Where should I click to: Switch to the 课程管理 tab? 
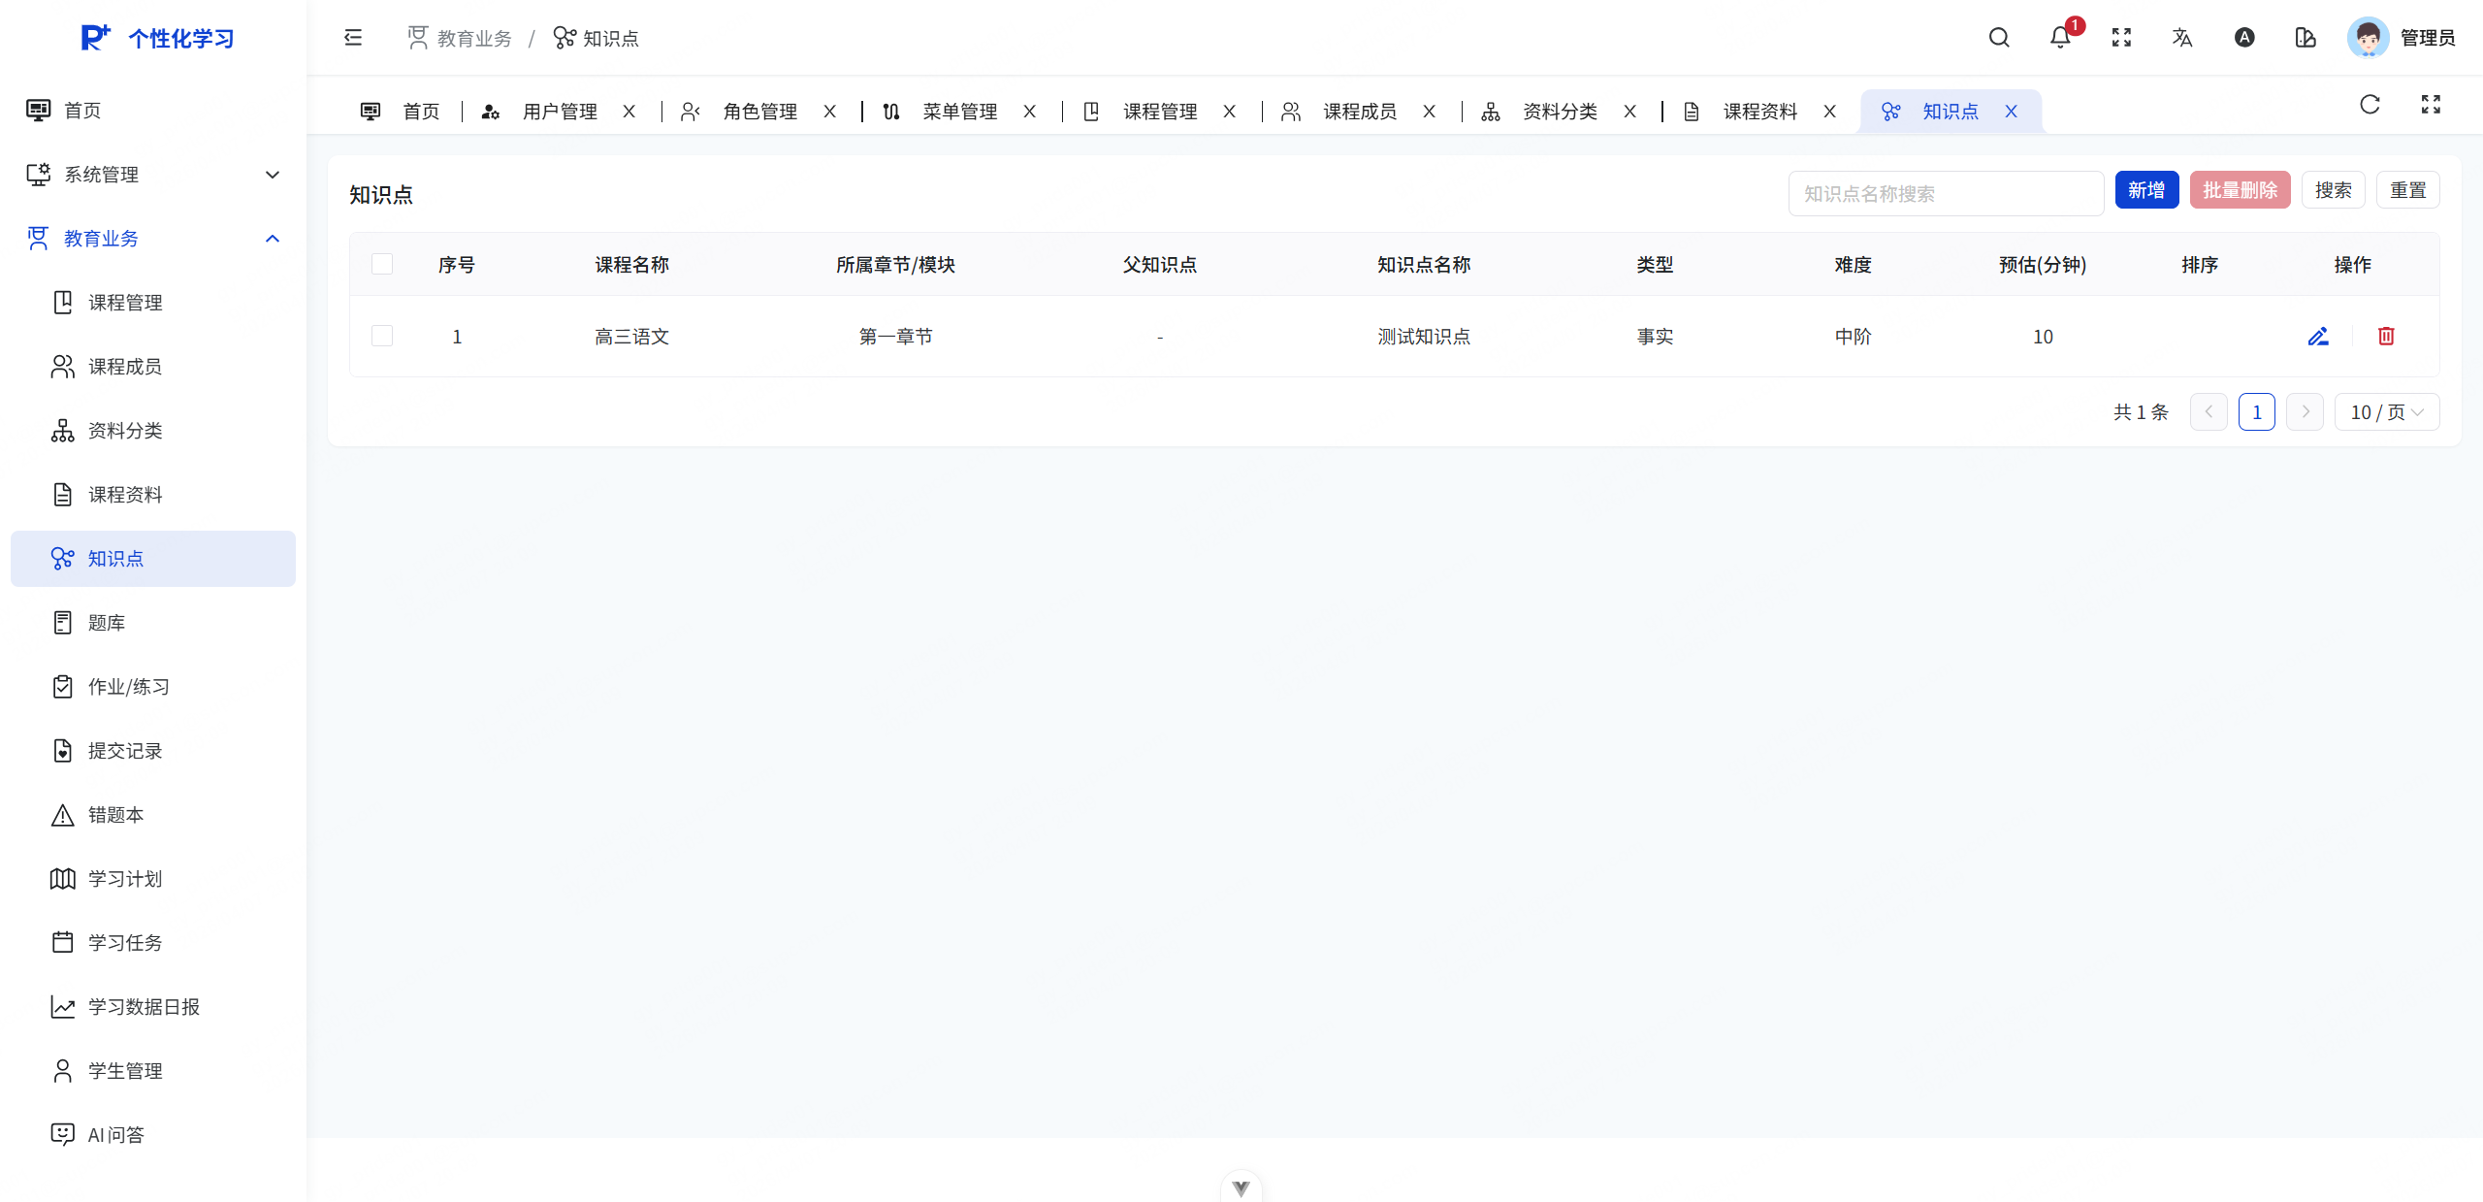tap(1159, 112)
